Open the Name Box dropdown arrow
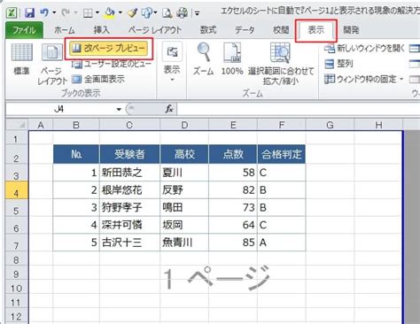Viewport: 420px width, 324px height. pyautogui.click(x=119, y=110)
